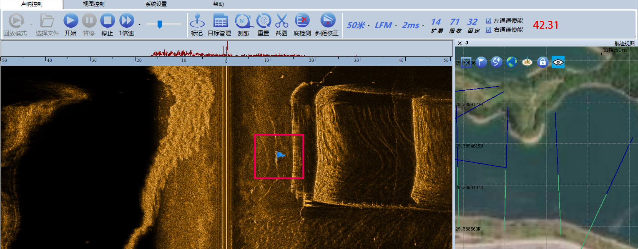Viewport: 638px width, 249px height.
Task: Click the 截图 scissors screenshot icon
Action: 282,21
